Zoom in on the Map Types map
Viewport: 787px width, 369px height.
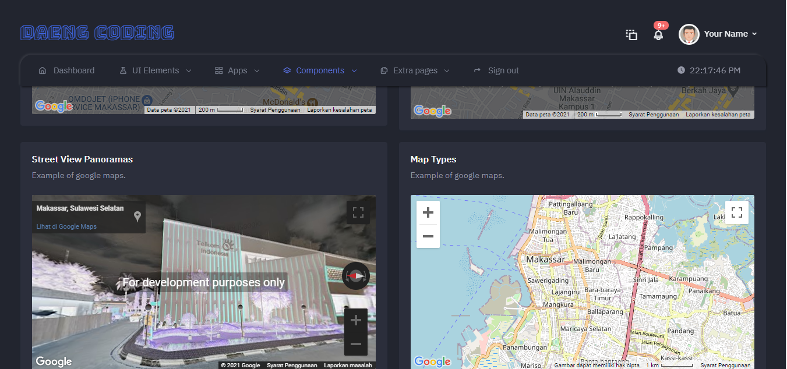pos(428,213)
